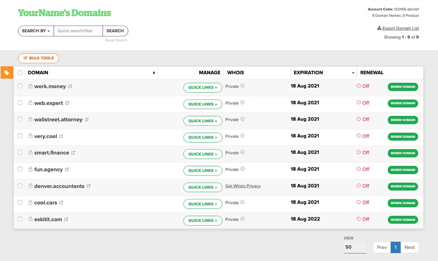Show Quick Links for denver.accountants
The height and width of the screenshot is (261, 438).
203,187
